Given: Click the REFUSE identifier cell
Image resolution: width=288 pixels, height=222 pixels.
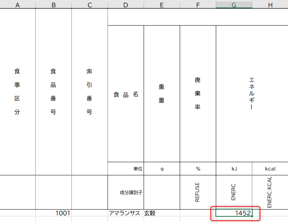Looking at the screenshot, I should point(198,192).
